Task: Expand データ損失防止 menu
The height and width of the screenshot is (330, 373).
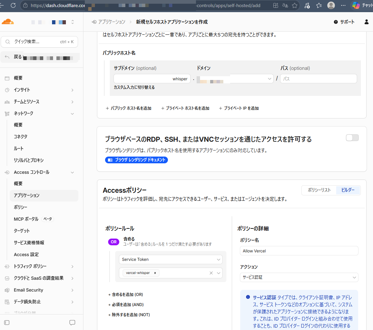Action: tap(39, 302)
